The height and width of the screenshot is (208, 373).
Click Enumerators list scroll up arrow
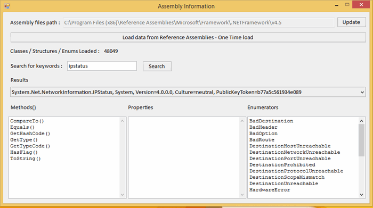point(362,121)
